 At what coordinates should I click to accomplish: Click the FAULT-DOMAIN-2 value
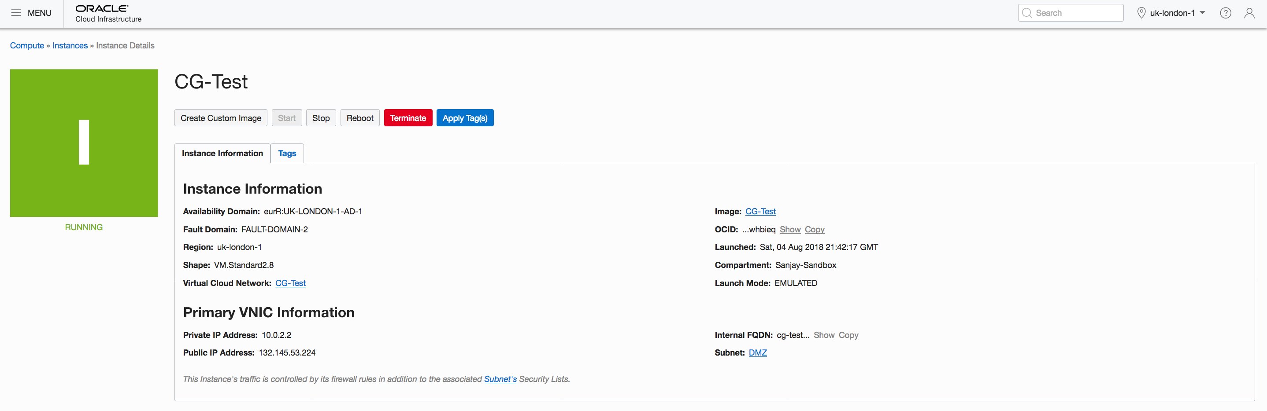point(274,229)
